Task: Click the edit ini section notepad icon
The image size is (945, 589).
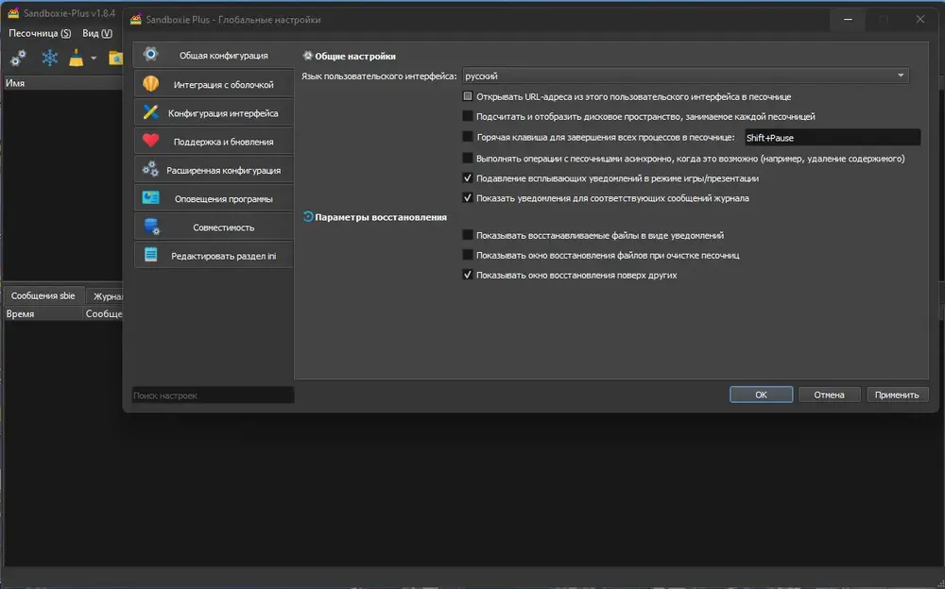Action: tap(150, 255)
